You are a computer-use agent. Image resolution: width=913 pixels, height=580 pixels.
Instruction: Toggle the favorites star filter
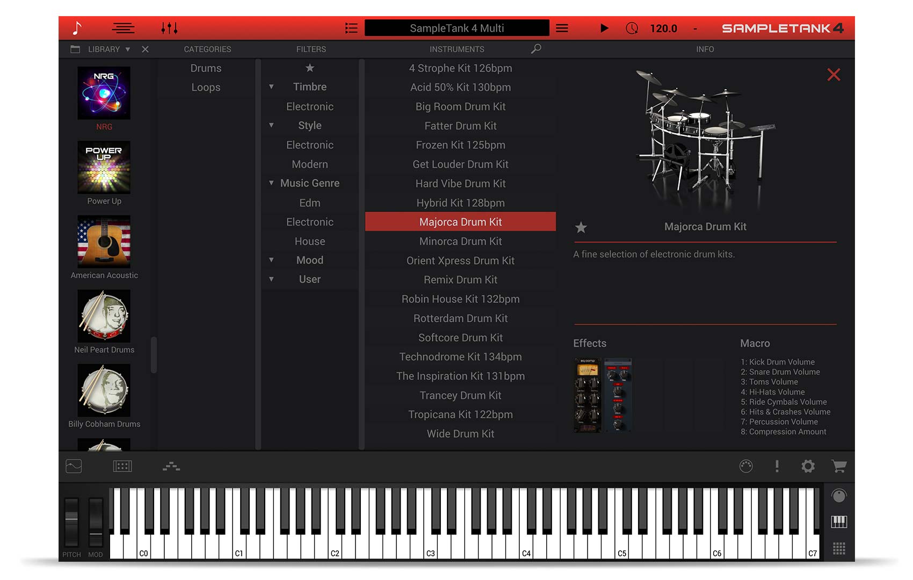(x=310, y=68)
